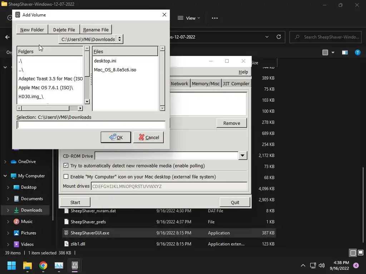
Task: Open the Explorer help icon
Action: pos(357,52)
